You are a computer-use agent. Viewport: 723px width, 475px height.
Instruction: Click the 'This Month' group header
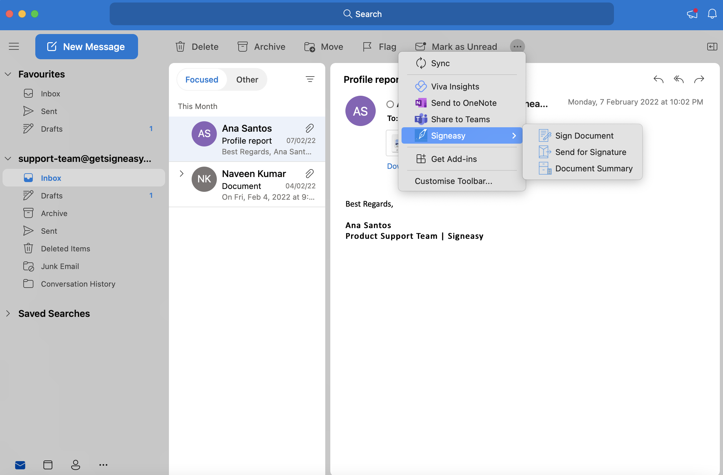coord(198,106)
